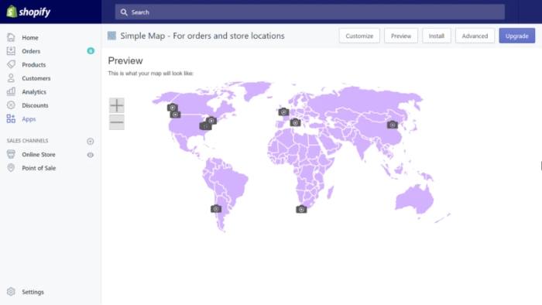Click the Install button
The height and width of the screenshot is (305, 542).
pos(436,36)
